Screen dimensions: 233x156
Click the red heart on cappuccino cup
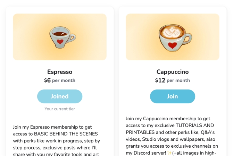172,45
